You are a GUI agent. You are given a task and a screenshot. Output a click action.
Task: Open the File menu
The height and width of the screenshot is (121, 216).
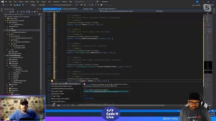coord(6,2)
